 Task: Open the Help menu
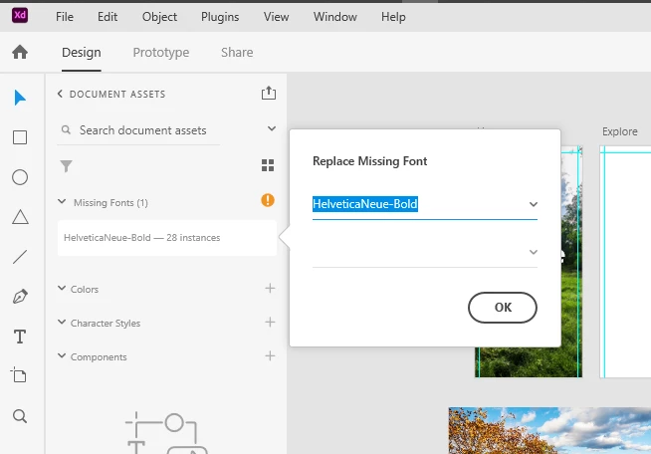tap(393, 17)
